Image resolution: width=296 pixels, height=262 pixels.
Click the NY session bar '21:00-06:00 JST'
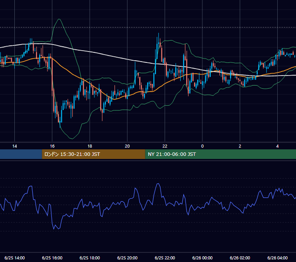click(221, 154)
